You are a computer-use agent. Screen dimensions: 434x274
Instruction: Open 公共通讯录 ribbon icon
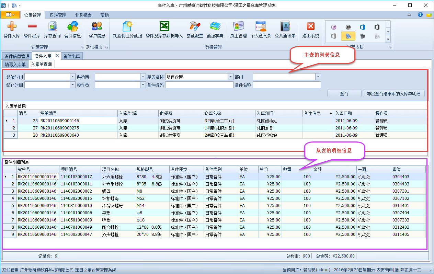(x=285, y=30)
